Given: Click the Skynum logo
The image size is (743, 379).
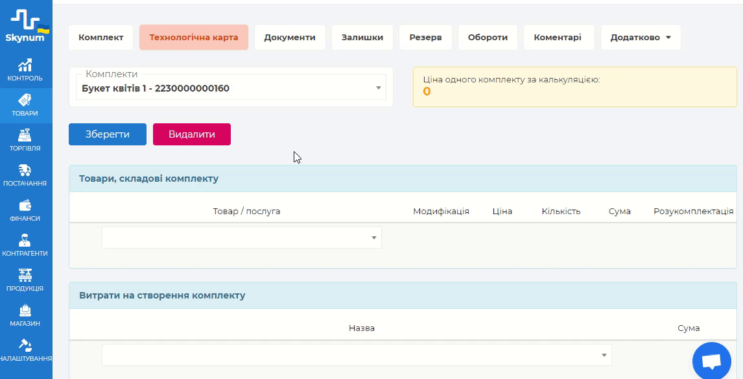Looking at the screenshot, I should pos(25,26).
